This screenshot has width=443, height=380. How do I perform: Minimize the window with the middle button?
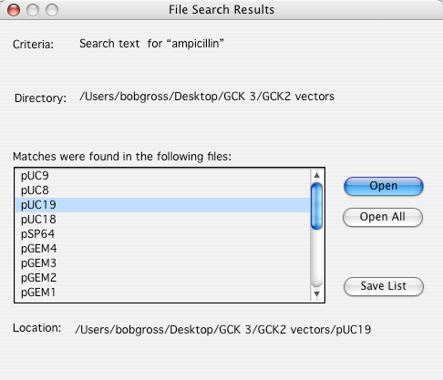[33, 10]
